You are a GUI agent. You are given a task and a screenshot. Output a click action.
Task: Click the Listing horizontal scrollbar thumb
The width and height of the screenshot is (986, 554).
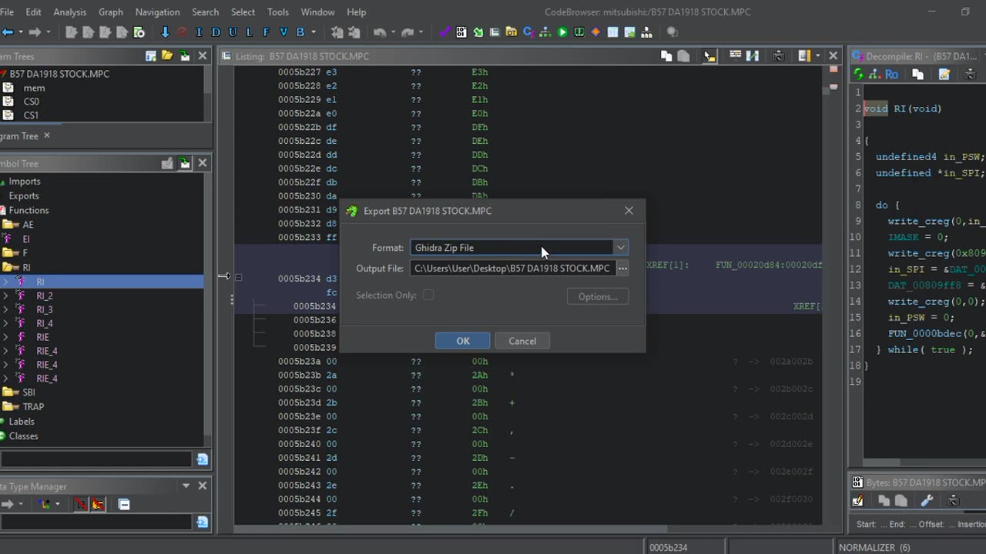pyautogui.click(x=451, y=529)
